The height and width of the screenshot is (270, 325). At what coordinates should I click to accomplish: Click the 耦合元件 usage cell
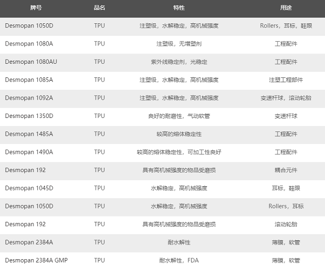click(286, 170)
